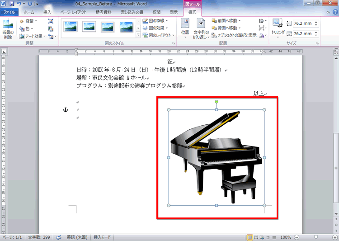The image size is (339, 241).
Task: Open the 図の効果 picture effects menu
Action: point(155,28)
